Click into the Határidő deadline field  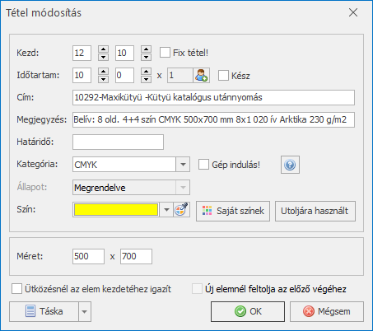click(x=118, y=142)
